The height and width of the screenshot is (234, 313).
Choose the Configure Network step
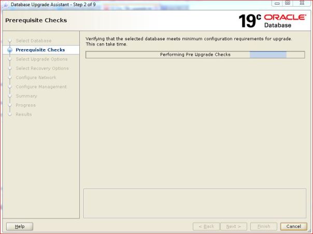(x=36, y=77)
